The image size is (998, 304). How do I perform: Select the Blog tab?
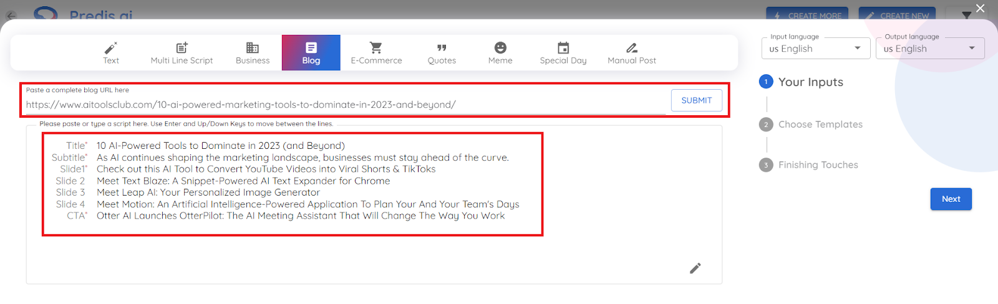tap(311, 53)
